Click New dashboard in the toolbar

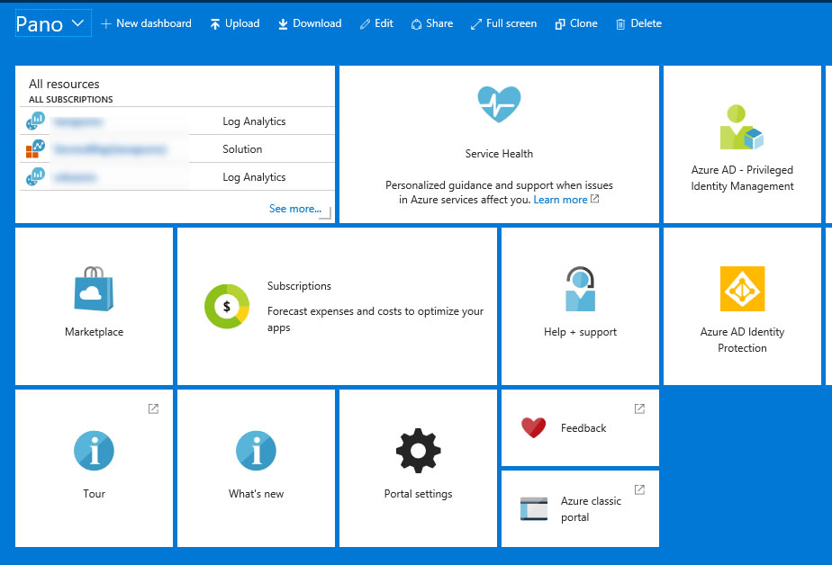[x=146, y=23]
